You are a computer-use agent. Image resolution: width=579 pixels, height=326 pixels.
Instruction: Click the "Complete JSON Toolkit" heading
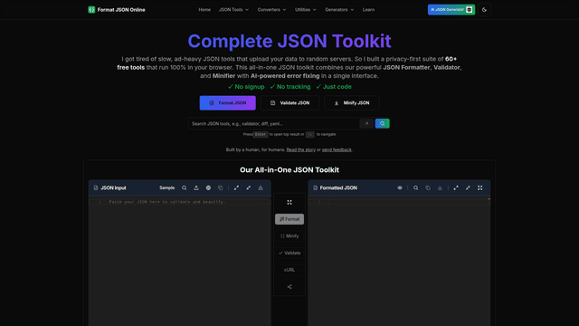(289, 41)
